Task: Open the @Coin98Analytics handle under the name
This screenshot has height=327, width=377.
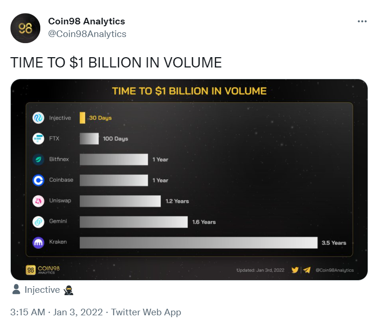Action: coord(87,34)
